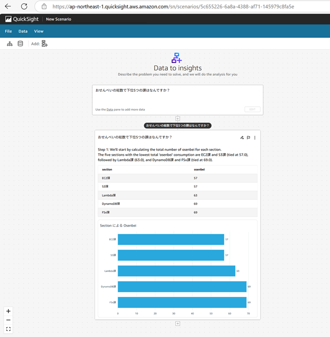Open the Data menu
This screenshot has height=337, width=330.
(x=23, y=31)
